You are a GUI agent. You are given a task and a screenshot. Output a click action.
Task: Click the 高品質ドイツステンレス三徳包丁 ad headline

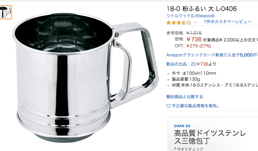[210, 137]
